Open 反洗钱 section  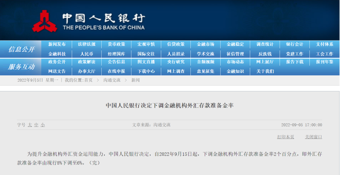coord(265,54)
